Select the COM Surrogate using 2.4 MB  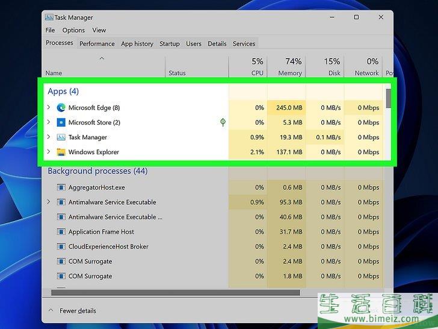(x=90, y=262)
